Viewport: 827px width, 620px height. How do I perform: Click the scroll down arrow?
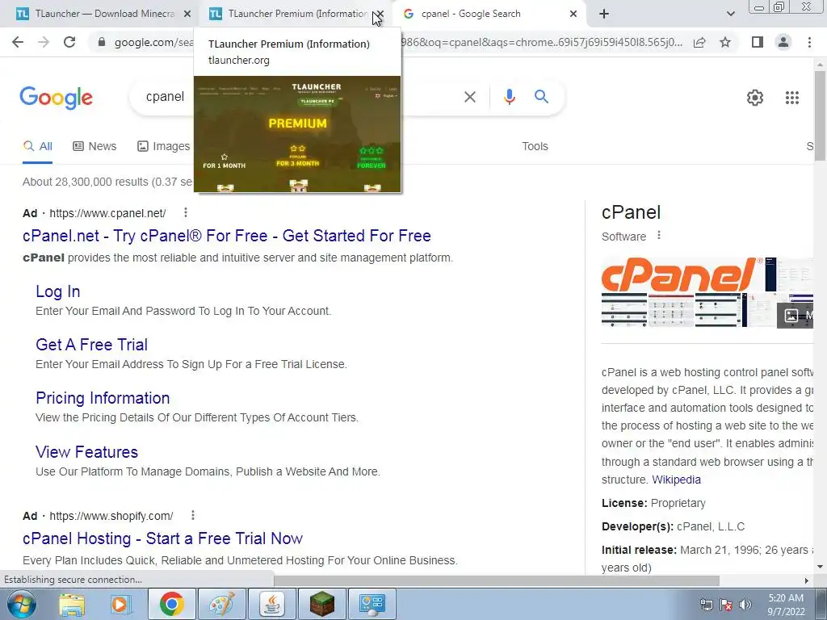[x=820, y=567]
